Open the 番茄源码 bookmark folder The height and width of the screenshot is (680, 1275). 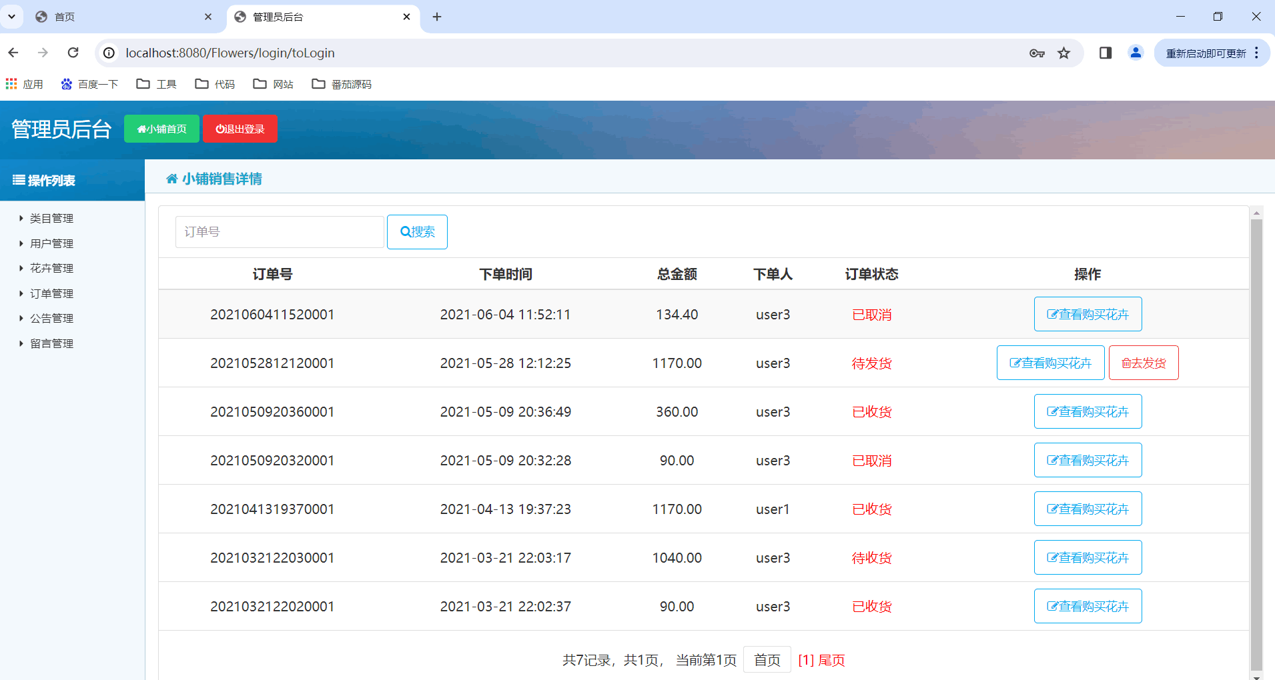point(342,84)
